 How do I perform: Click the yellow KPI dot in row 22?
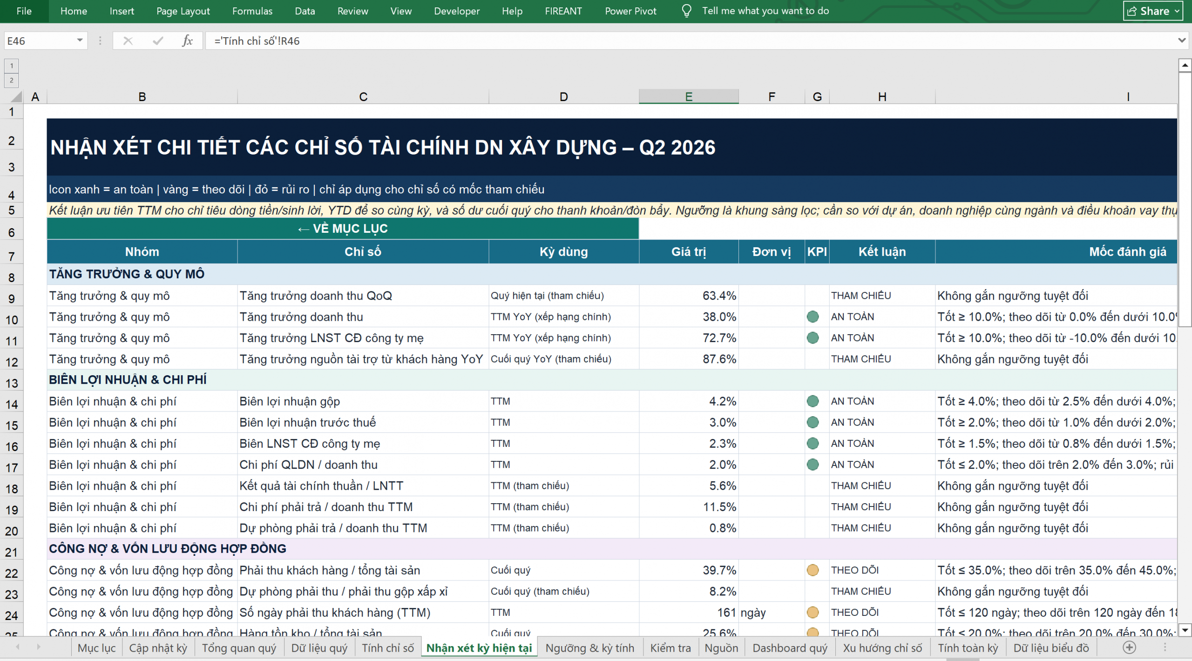click(813, 570)
